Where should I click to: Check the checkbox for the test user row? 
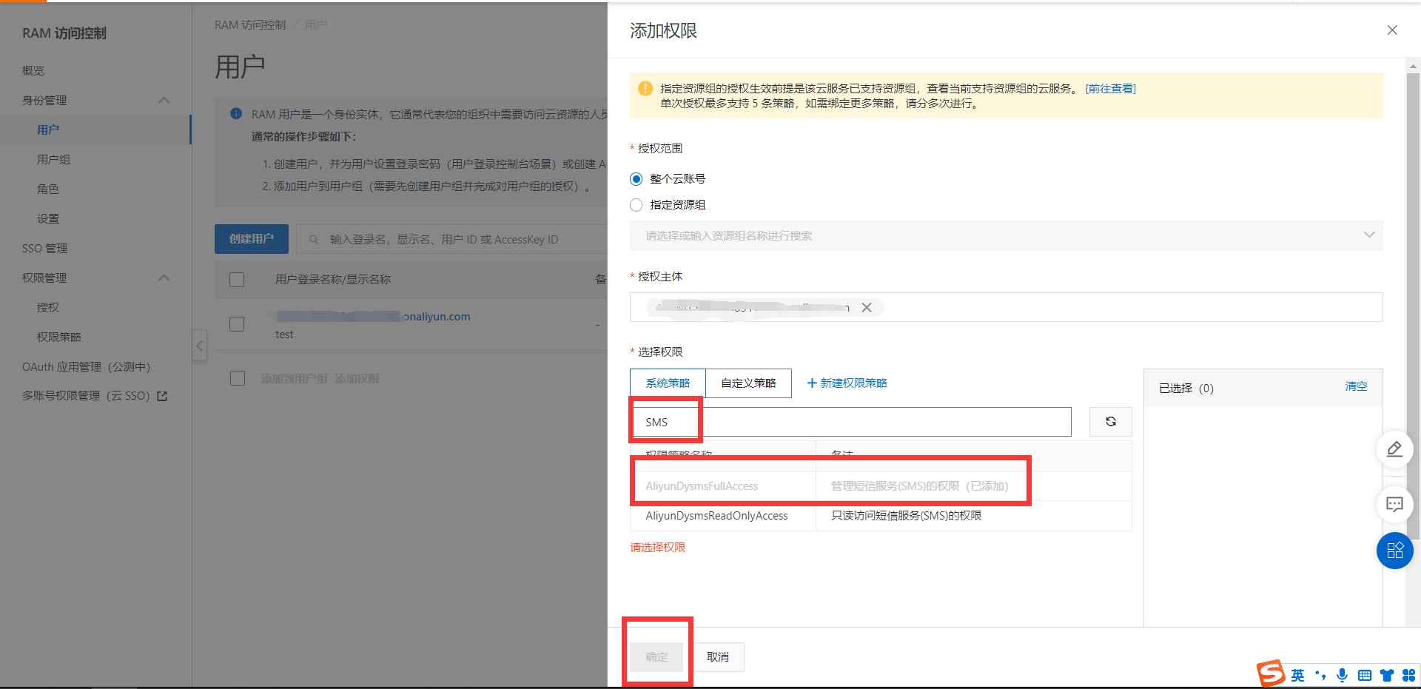click(237, 324)
